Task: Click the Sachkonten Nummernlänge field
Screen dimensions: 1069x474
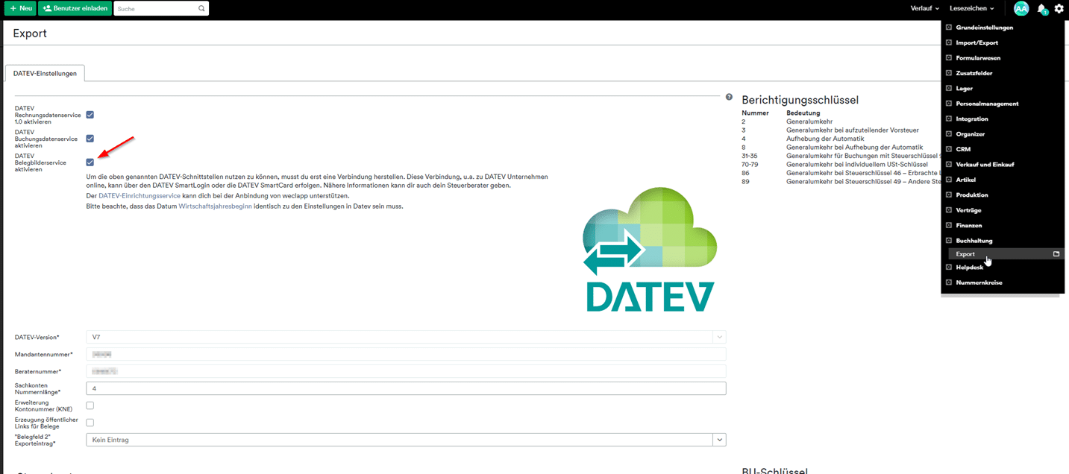Action: pyautogui.click(x=406, y=388)
